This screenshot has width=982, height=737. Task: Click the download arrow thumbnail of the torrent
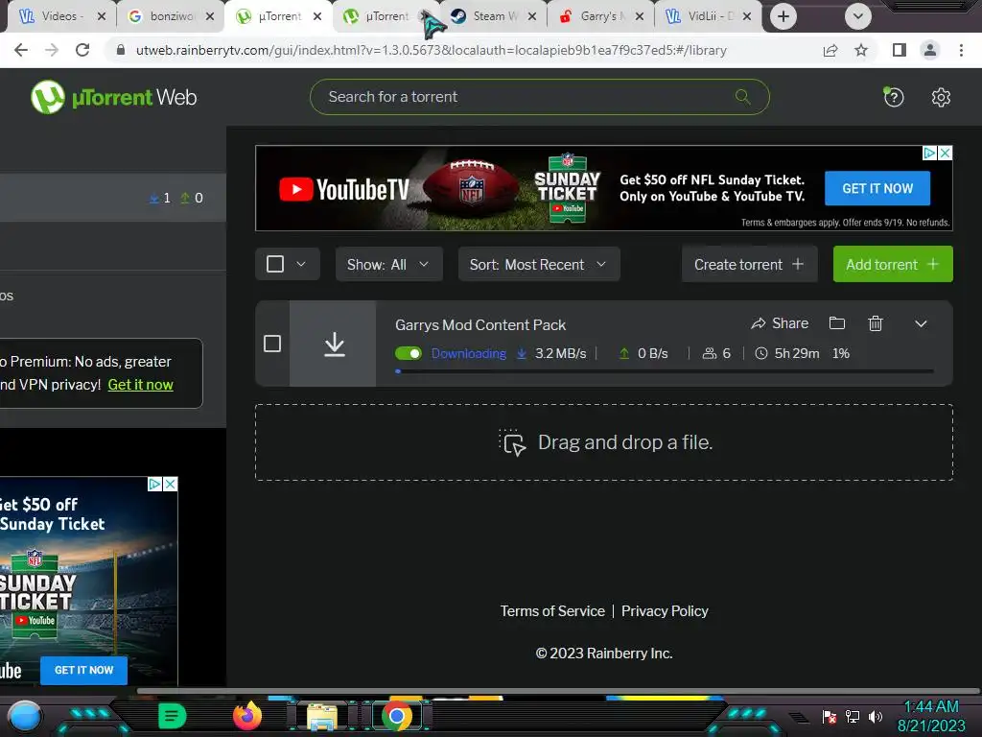coord(333,344)
